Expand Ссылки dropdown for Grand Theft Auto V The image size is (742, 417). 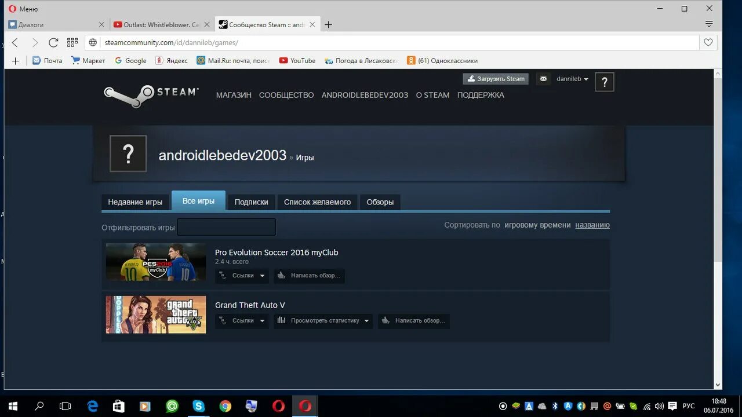(x=242, y=320)
